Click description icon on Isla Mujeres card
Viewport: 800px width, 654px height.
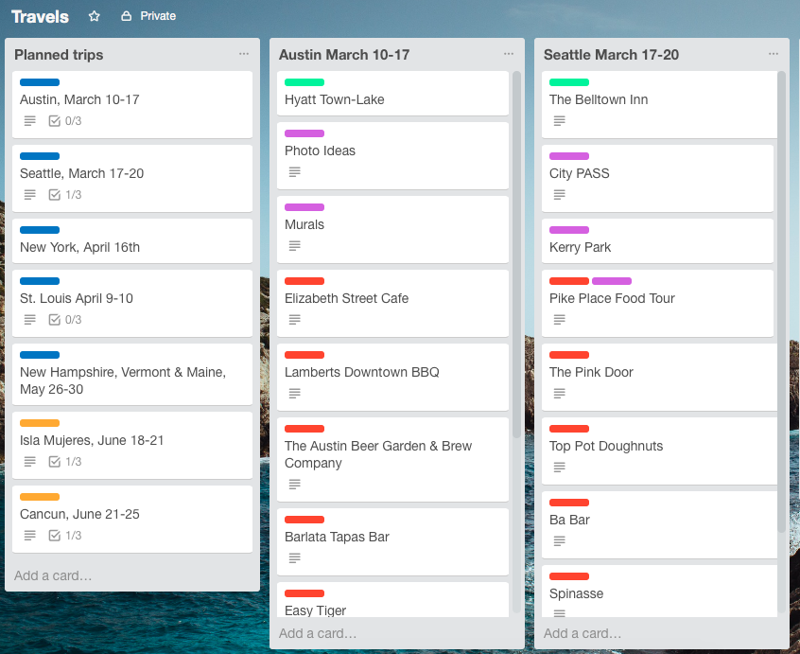[x=30, y=462]
